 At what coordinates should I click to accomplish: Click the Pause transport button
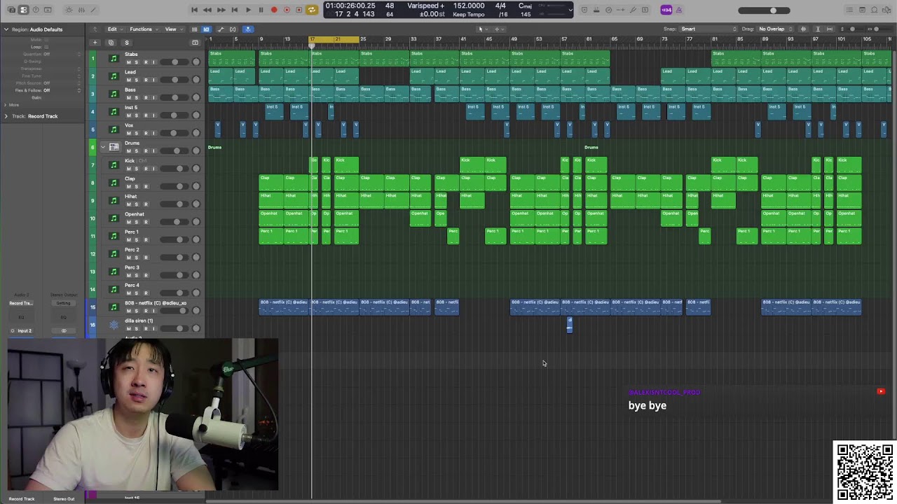(x=261, y=10)
